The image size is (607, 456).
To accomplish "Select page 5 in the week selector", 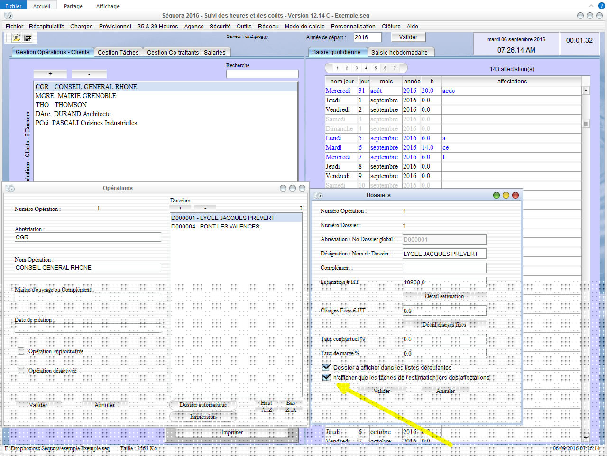I will point(376,68).
